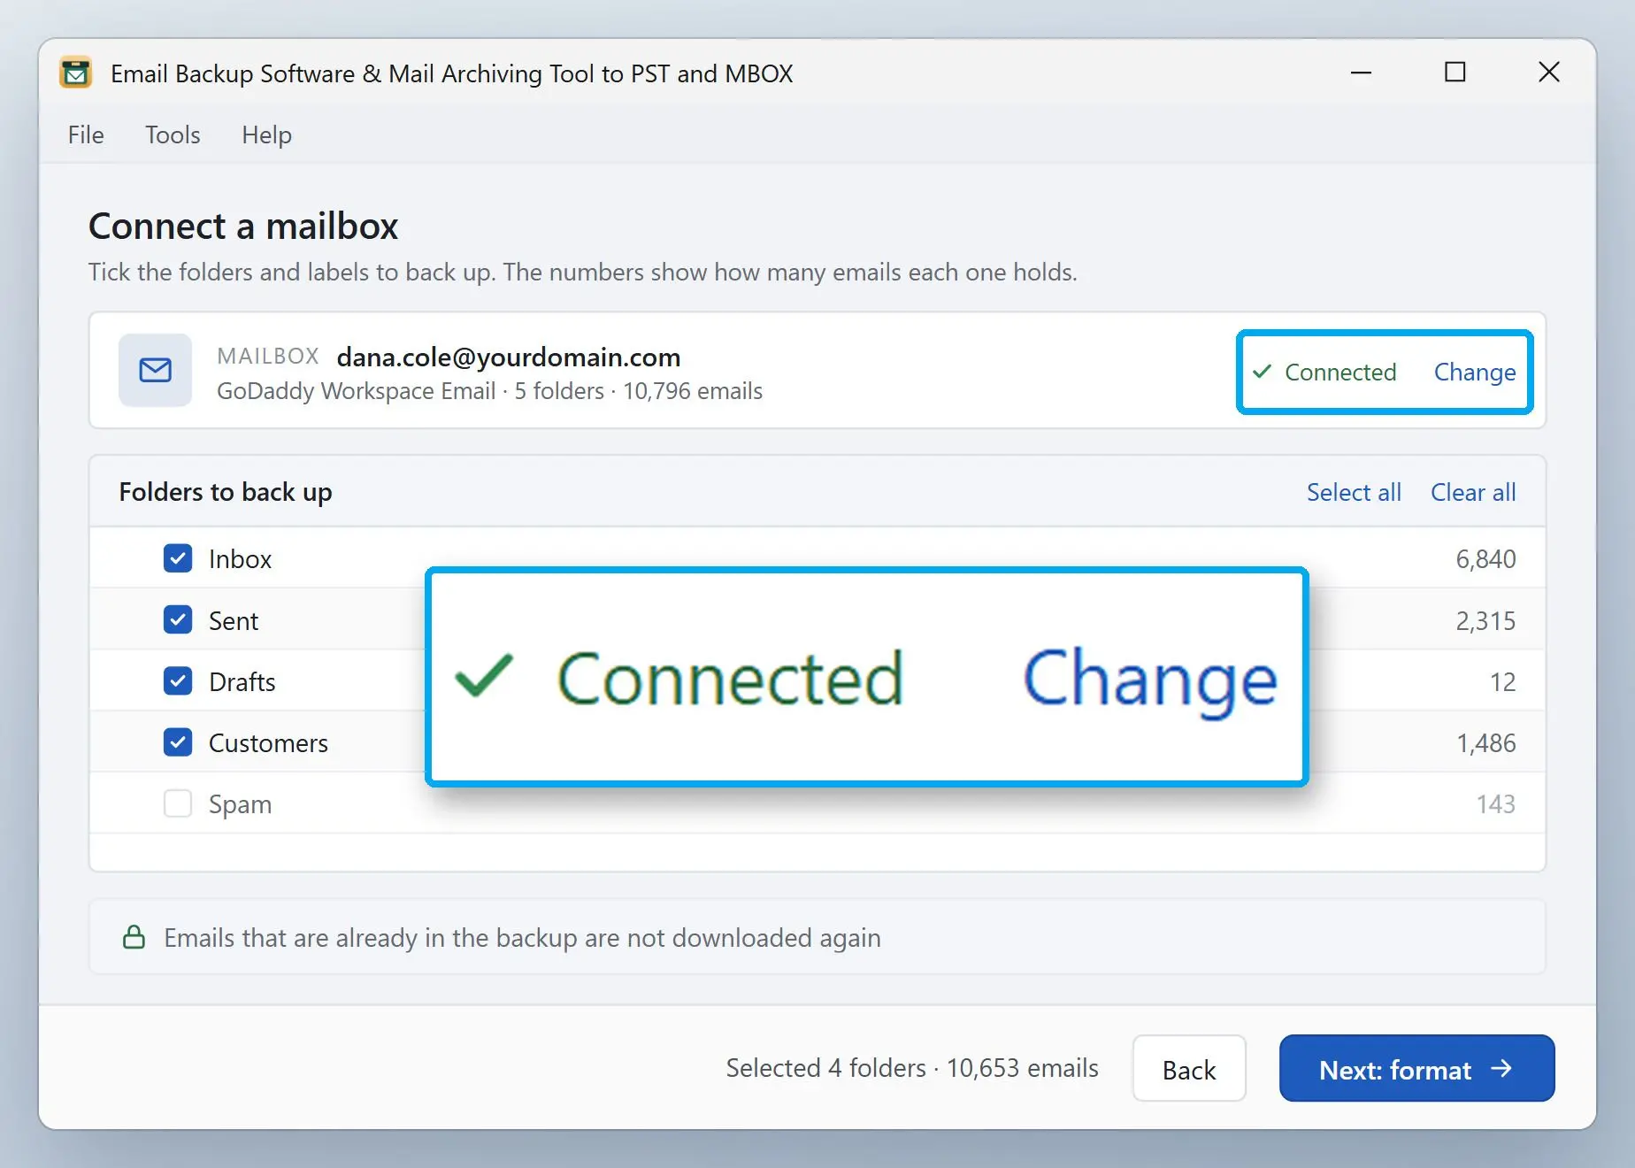Minimize the Email Backup window
Image resolution: width=1635 pixels, height=1168 pixels.
coord(1361,73)
